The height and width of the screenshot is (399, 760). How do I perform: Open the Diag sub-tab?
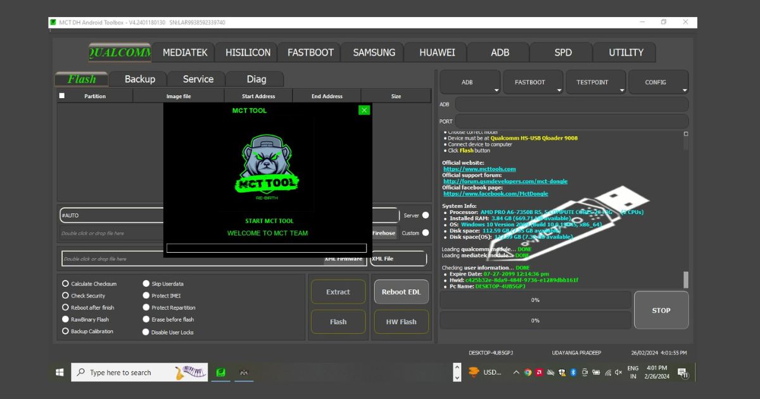256,79
